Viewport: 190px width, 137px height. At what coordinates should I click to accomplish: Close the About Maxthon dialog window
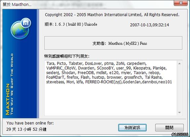pos(181,3)
